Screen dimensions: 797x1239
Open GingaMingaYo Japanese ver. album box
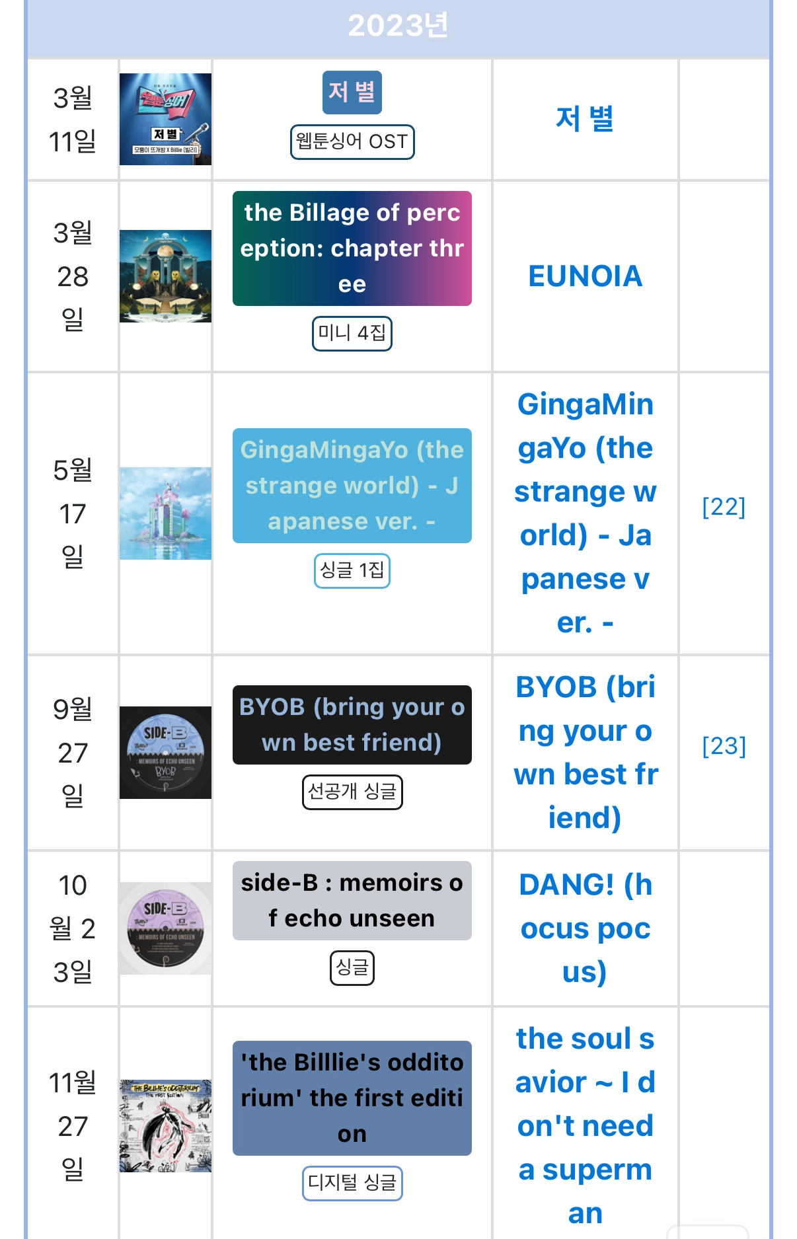(x=352, y=486)
